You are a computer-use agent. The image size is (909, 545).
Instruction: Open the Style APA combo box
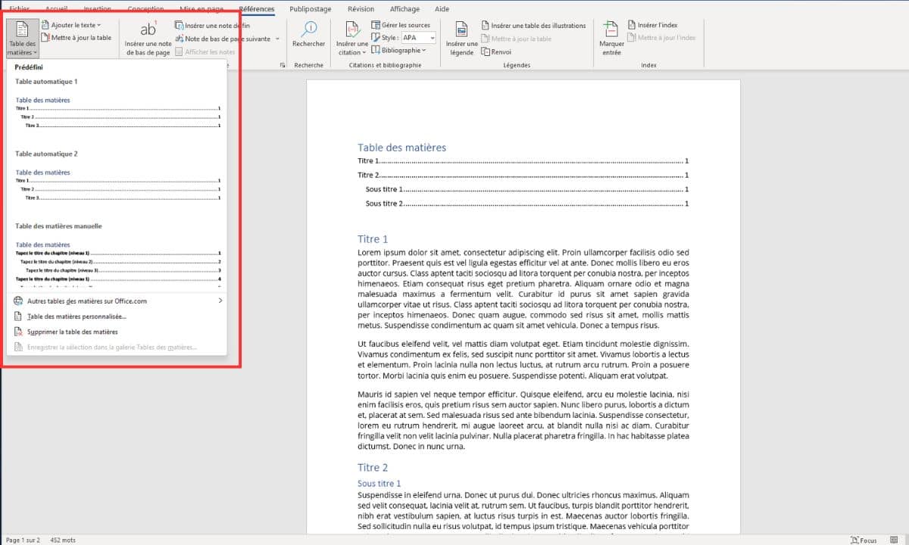coord(418,38)
